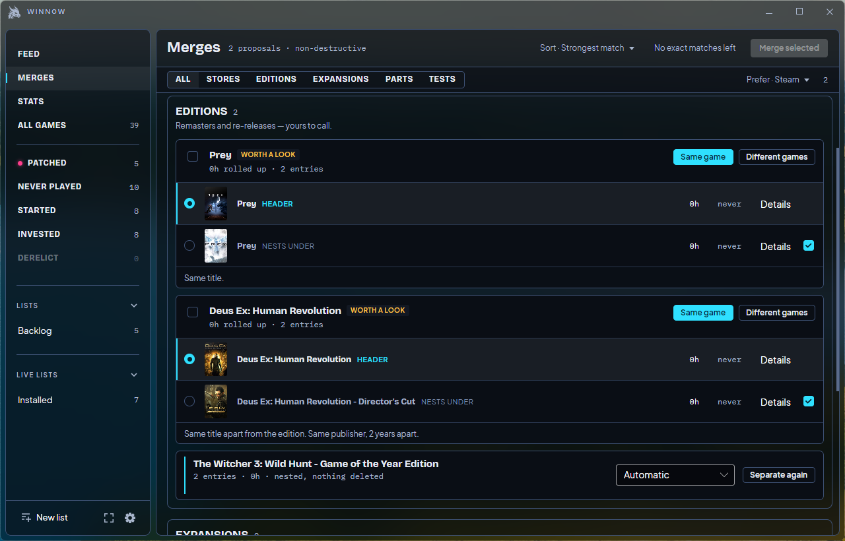Uncheck the nested Prey entry checkbox
This screenshot has width=845, height=541.
(x=809, y=245)
